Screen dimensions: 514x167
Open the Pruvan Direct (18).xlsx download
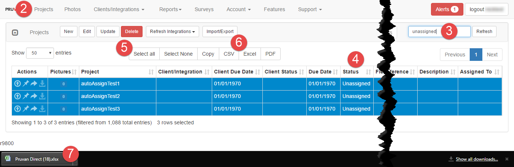36,159
